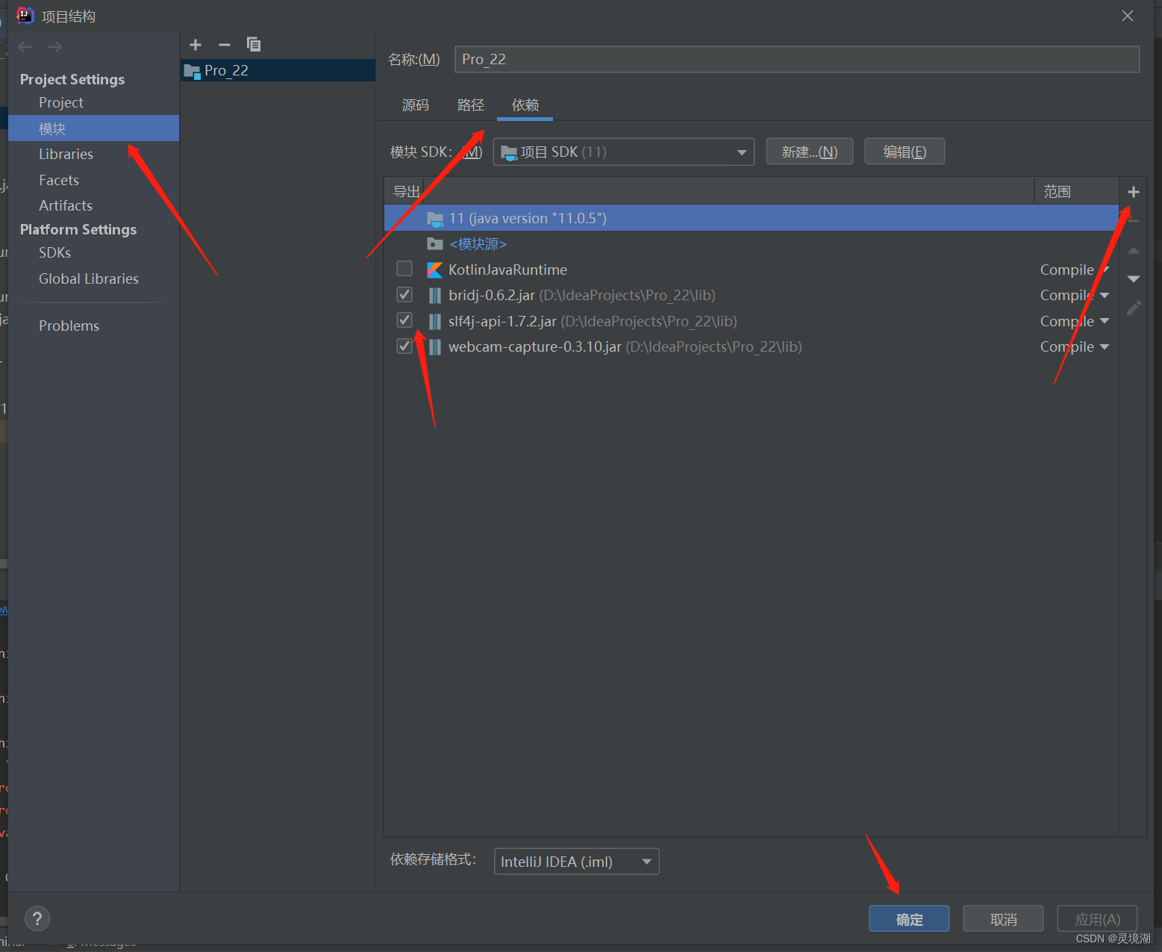
Task: Click the 新建...(N) button
Action: coord(809,152)
